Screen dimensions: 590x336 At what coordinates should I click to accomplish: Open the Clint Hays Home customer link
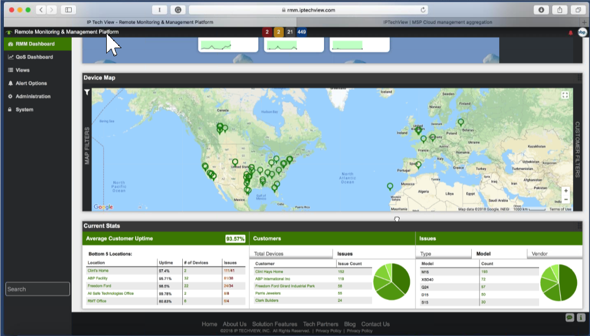pyautogui.click(x=269, y=271)
